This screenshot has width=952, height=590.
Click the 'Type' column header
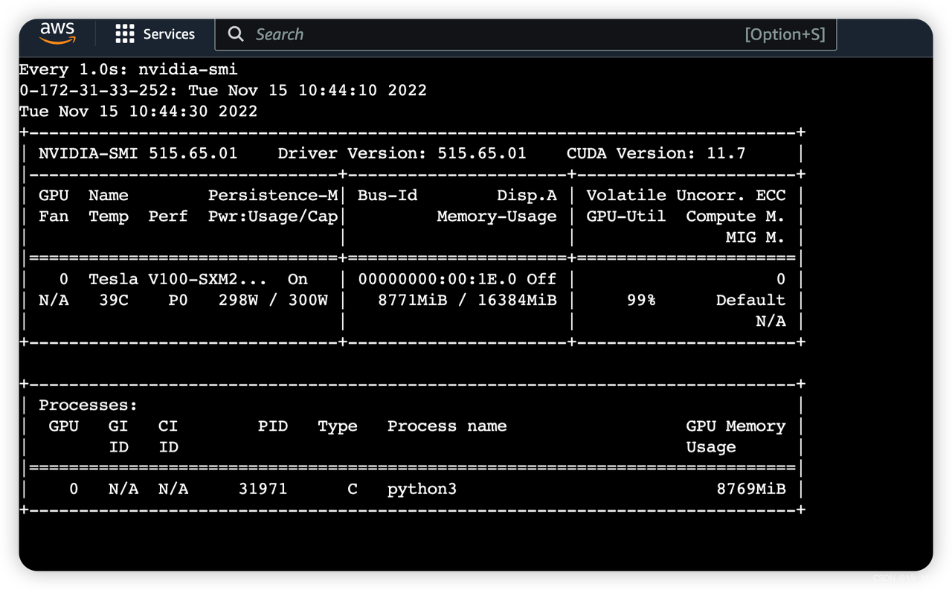pyautogui.click(x=337, y=426)
